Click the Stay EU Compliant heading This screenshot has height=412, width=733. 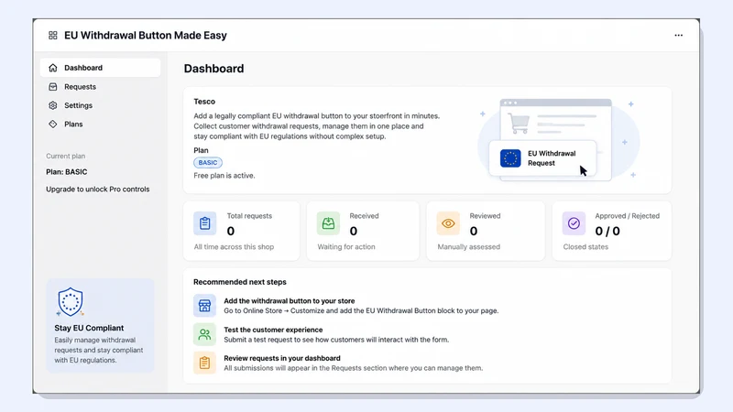coord(89,328)
